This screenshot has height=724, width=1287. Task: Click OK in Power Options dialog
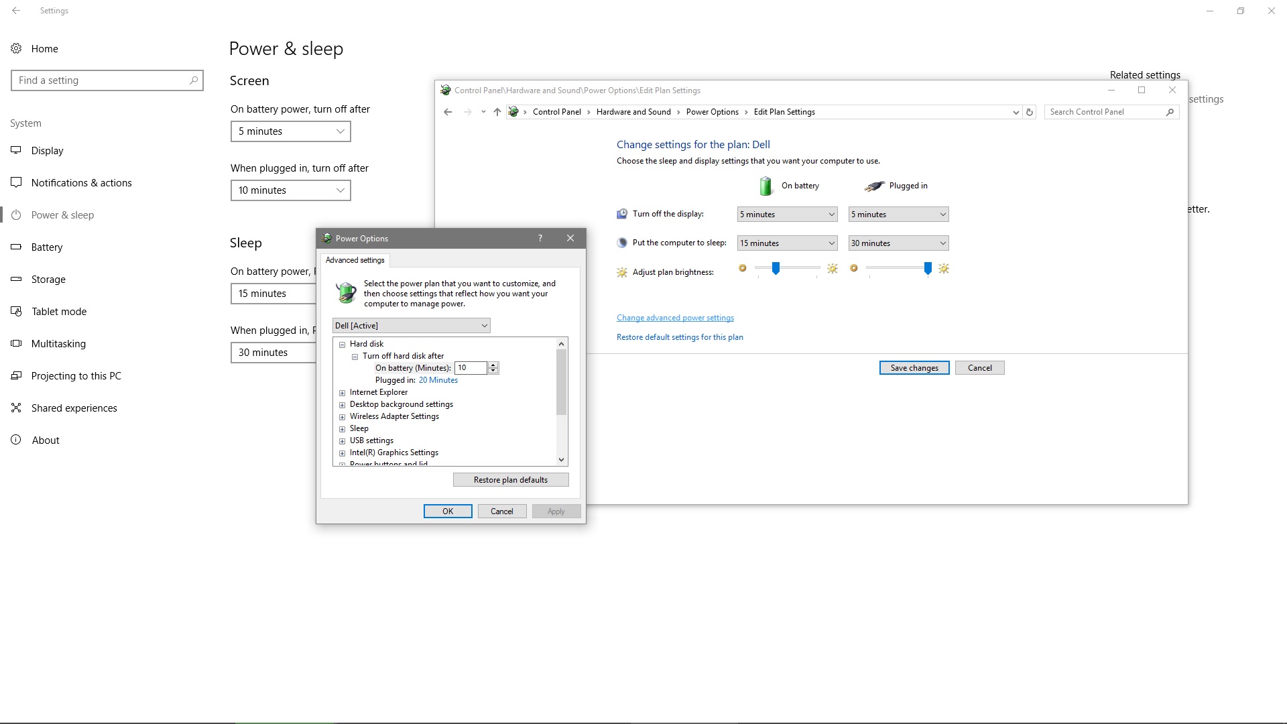pos(448,511)
